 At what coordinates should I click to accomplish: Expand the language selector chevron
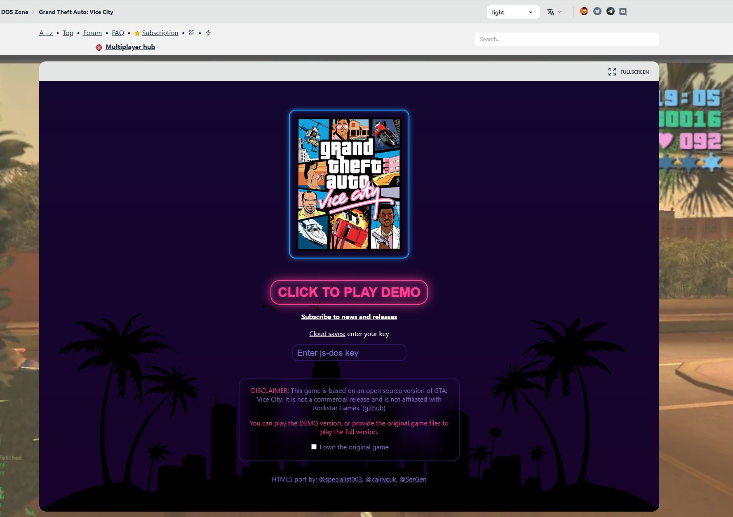(x=560, y=12)
